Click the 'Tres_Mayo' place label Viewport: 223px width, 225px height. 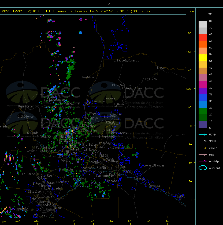pos(88,113)
